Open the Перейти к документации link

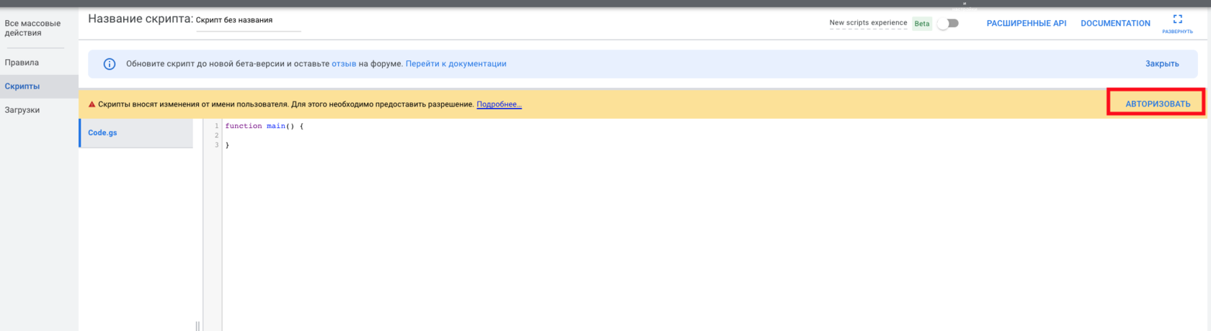(x=456, y=64)
